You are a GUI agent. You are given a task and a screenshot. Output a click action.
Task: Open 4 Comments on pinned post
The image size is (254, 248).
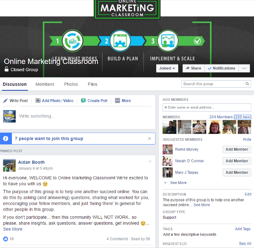click(x=117, y=239)
